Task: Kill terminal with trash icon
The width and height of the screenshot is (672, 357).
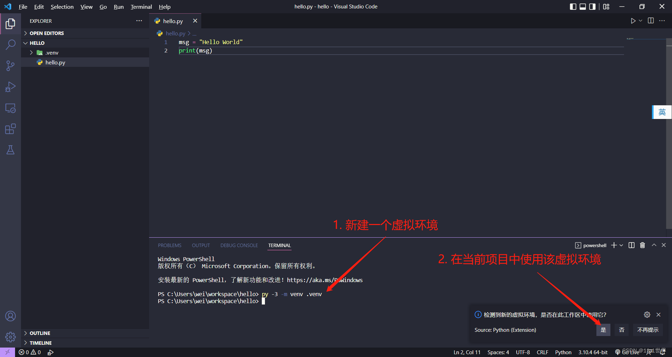Action: pos(643,245)
